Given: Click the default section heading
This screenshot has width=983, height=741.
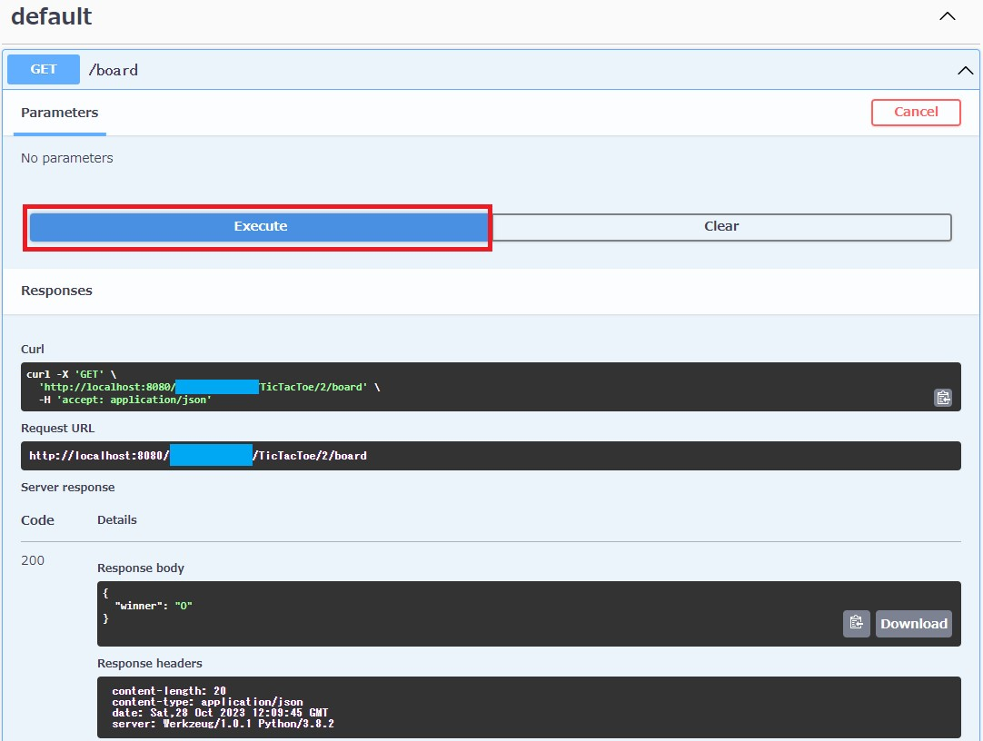Looking at the screenshot, I should point(52,16).
